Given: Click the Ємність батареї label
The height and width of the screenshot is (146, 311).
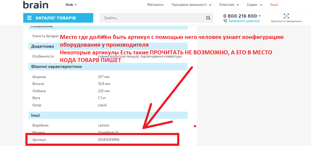Looking at the screenshot, I should (x=45, y=36).
